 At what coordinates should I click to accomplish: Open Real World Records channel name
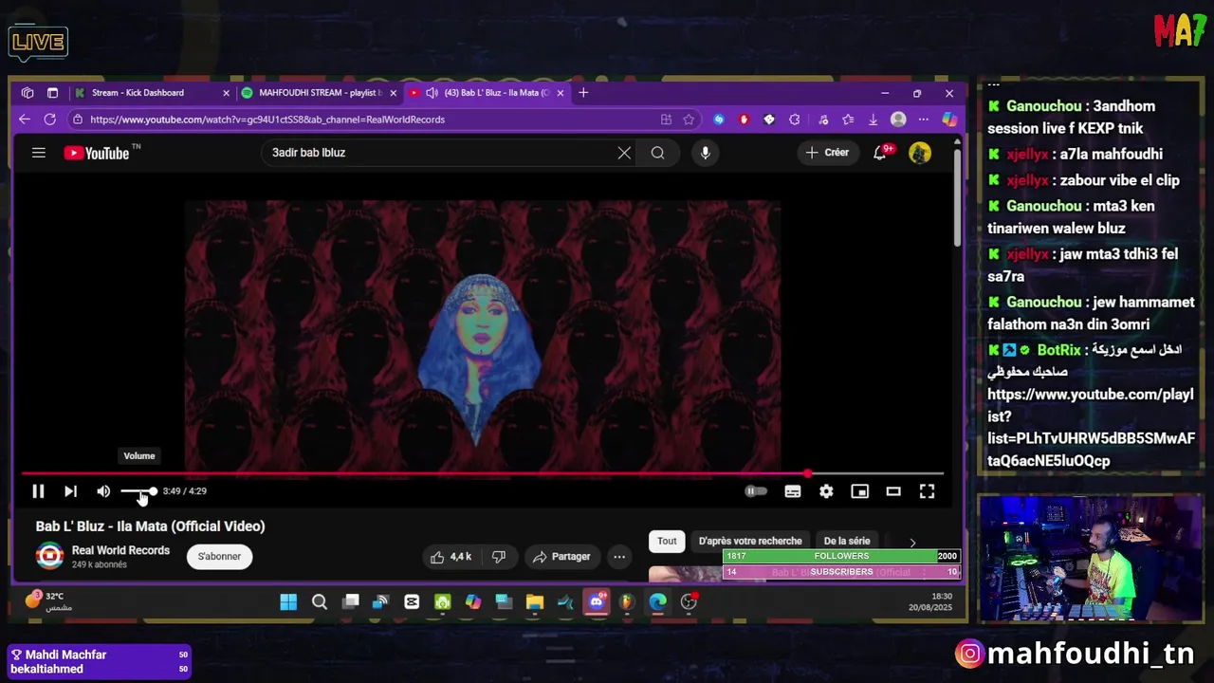[x=120, y=550]
